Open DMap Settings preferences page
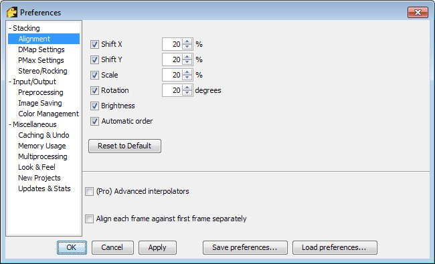The image size is (435, 264). [x=41, y=49]
